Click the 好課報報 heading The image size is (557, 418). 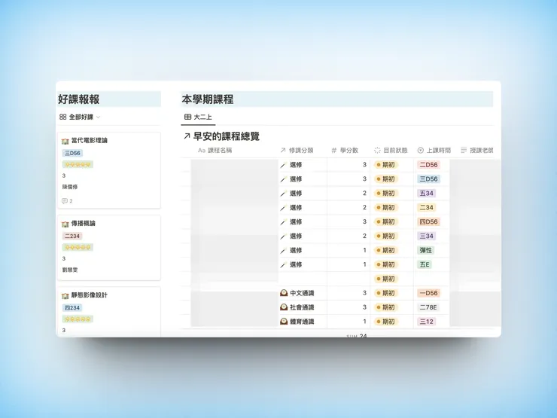[x=78, y=99]
